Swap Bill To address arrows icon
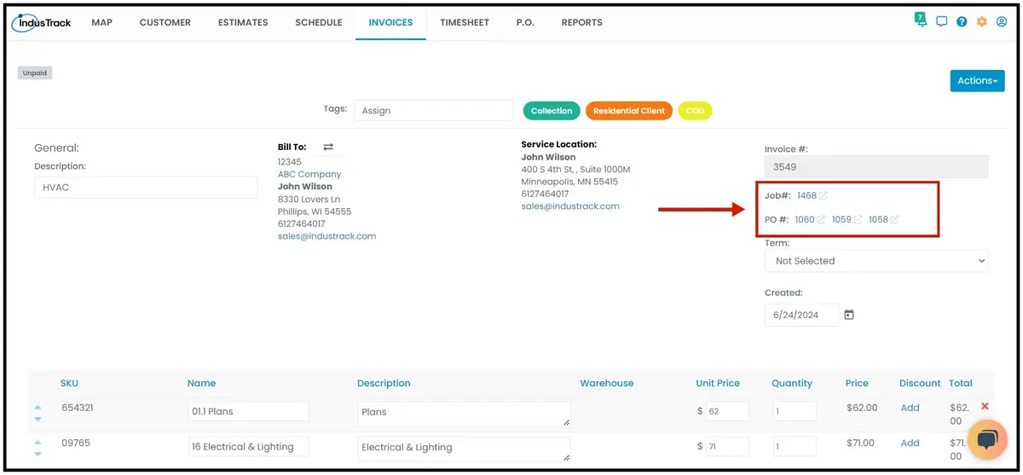 coord(328,147)
